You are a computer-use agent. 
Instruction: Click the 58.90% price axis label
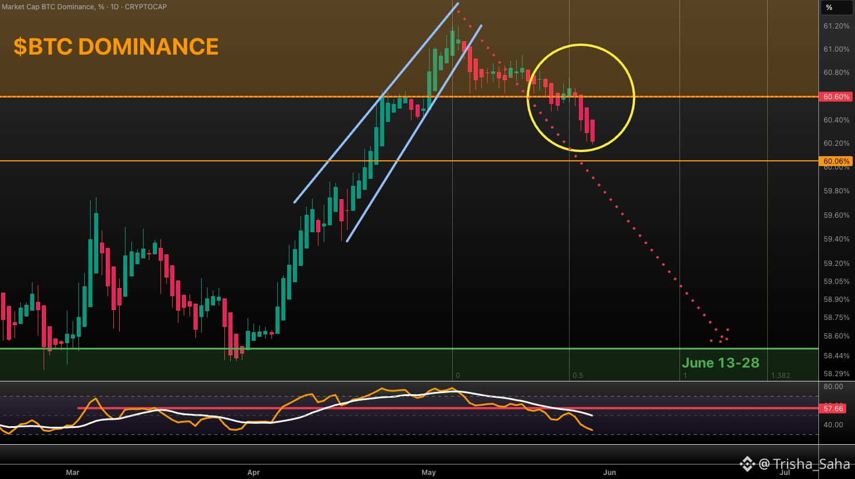[836, 300]
